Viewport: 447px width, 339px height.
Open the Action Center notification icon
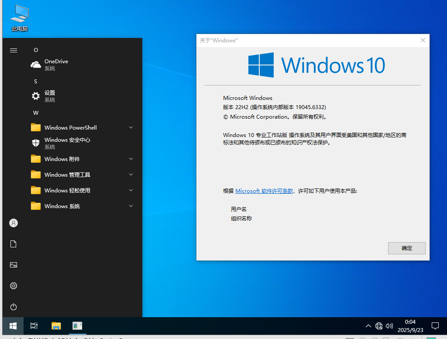[x=435, y=326]
